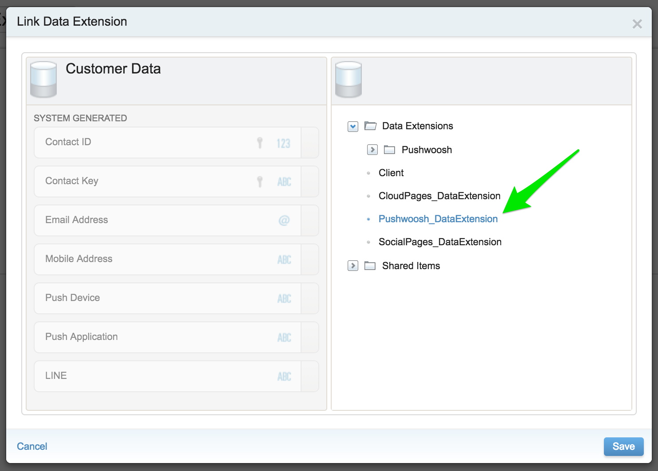658x471 pixels.
Task: Click the right-side handle of Contact ID row
Action: tap(310, 143)
